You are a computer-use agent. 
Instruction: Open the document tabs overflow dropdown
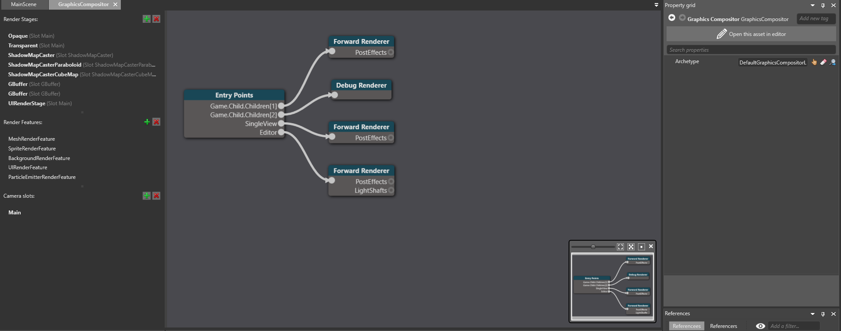pyautogui.click(x=656, y=5)
